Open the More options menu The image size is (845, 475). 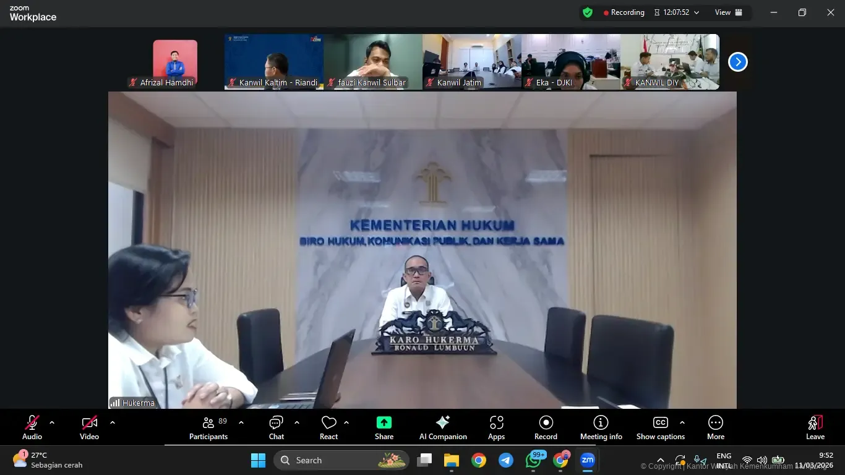click(715, 427)
